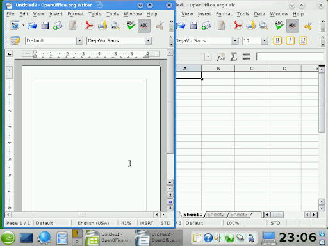This screenshot has height=246, width=328.
Task: Switch to Untitled1 Calc taskbar entry
Action: point(110,238)
